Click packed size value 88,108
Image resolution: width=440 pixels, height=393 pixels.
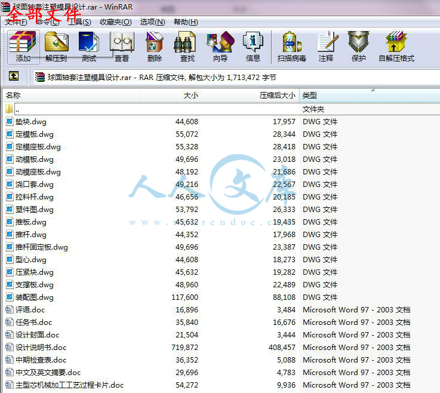coord(284,297)
